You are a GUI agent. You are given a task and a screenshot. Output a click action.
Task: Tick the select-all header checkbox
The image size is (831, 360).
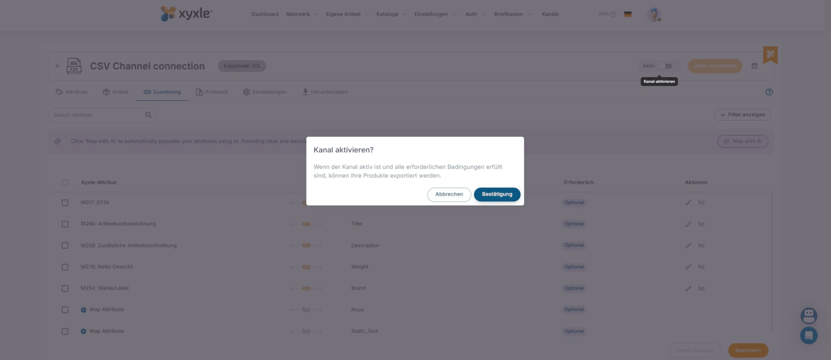click(x=65, y=183)
